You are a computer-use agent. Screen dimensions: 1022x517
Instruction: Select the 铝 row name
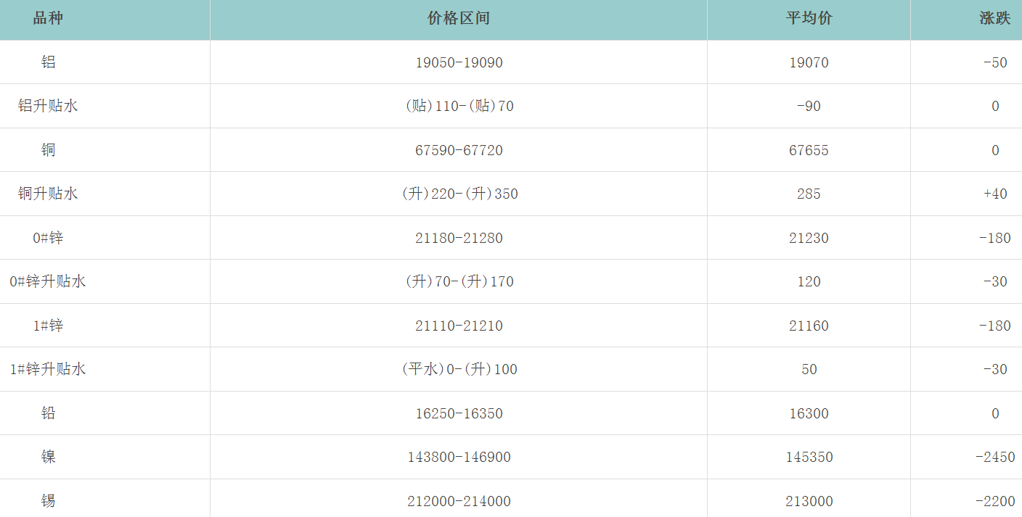coord(48,62)
